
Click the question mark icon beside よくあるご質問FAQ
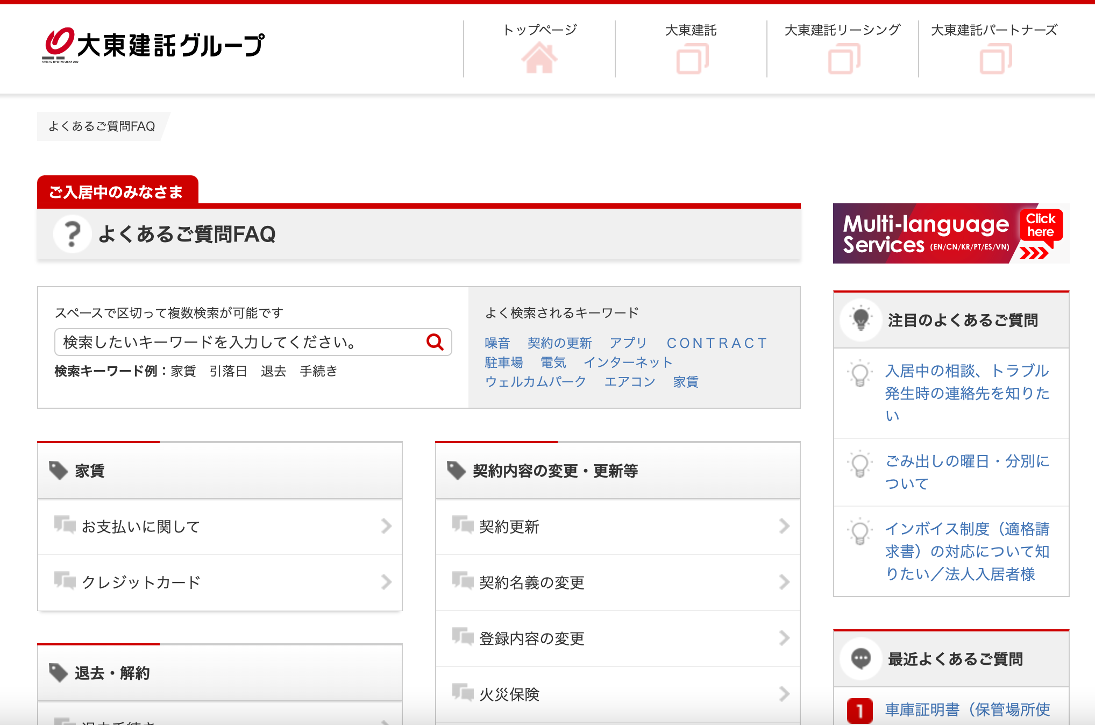pos(72,234)
